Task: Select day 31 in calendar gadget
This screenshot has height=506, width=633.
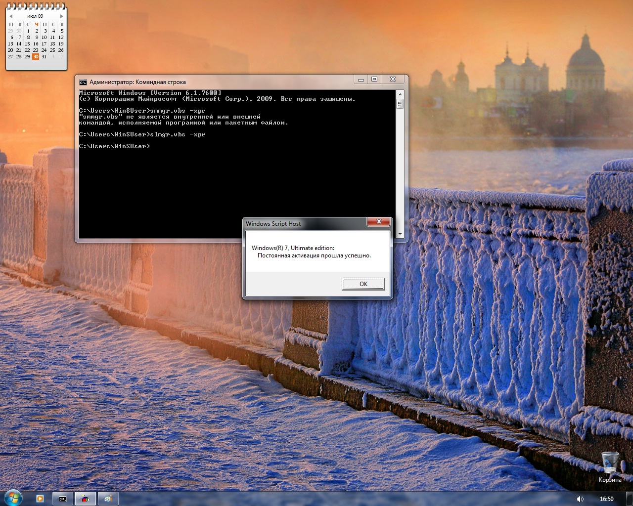Action: click(x=44, y=56)
